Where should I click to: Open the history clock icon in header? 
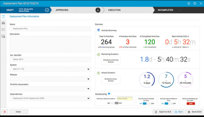195,3
